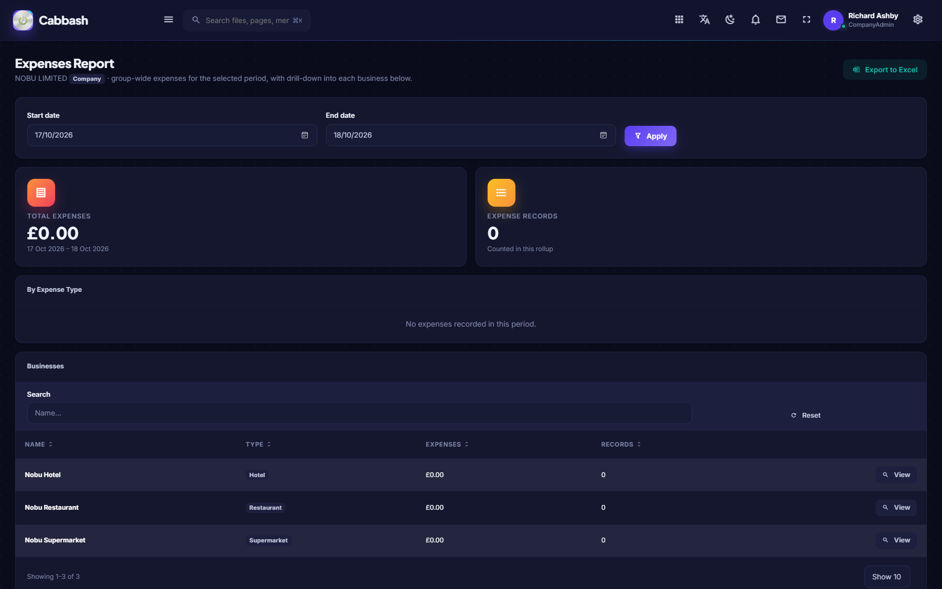This screenshot has width=942, height=589.
Task: Click the Expense Records card icon
Action: tap(502, 193)
